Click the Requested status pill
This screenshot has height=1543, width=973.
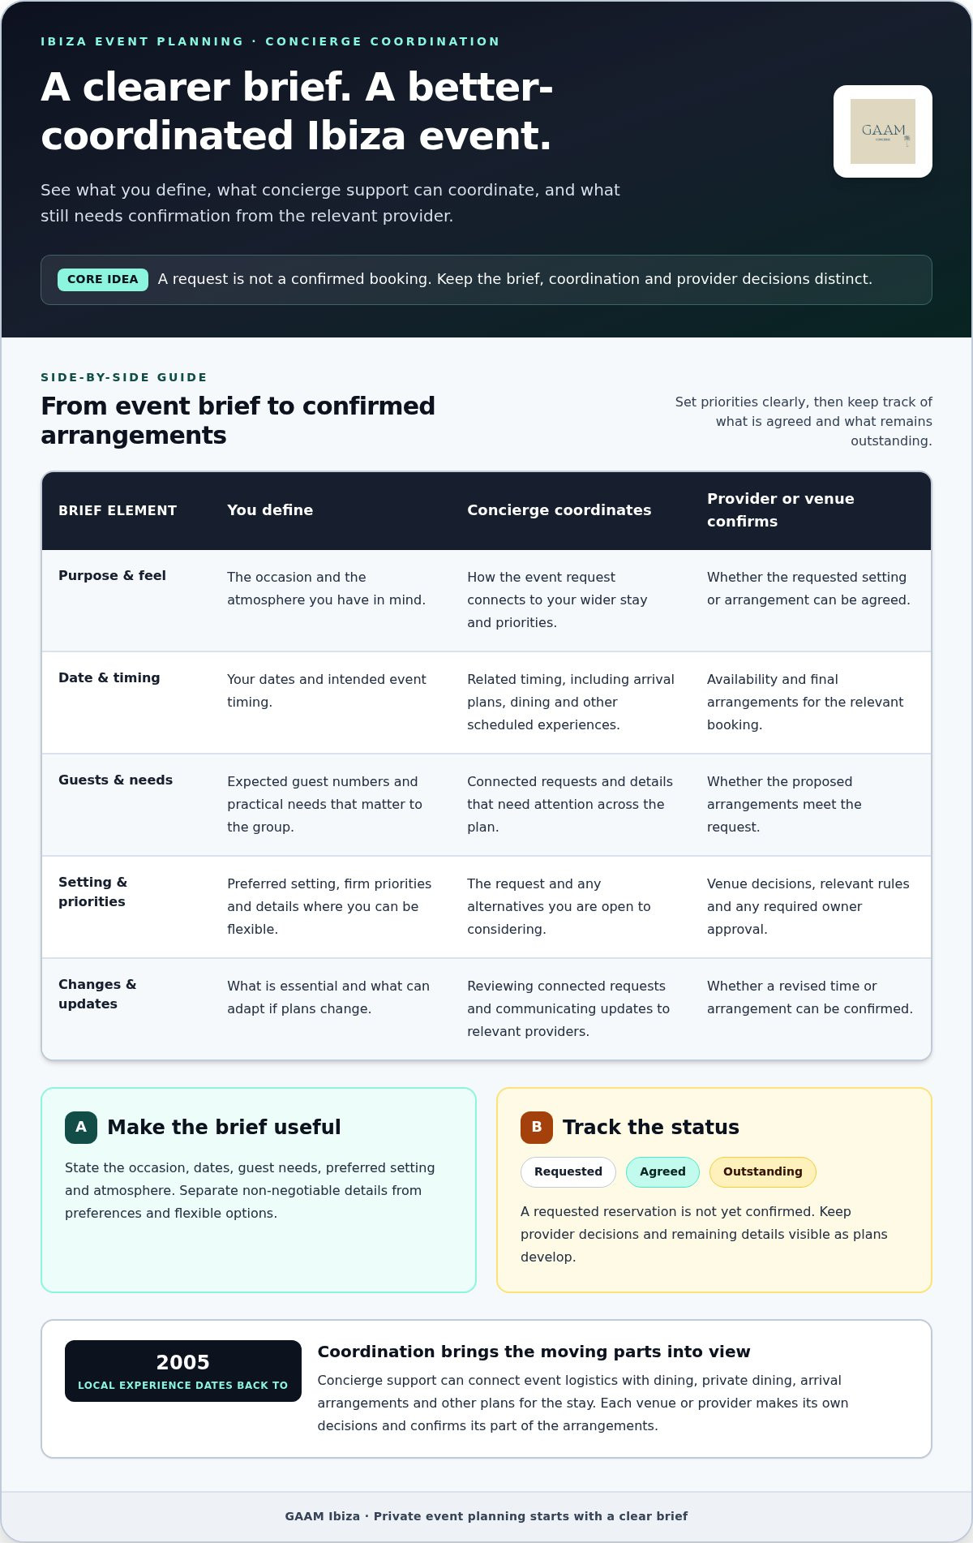[568, 1172]
